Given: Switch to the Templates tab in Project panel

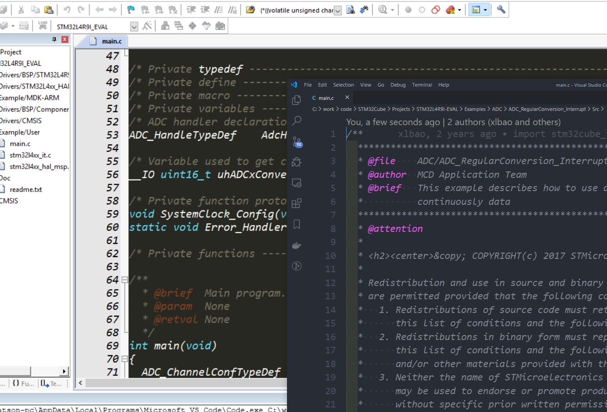Looking at the screenshot, I should (x=51, y=384).
